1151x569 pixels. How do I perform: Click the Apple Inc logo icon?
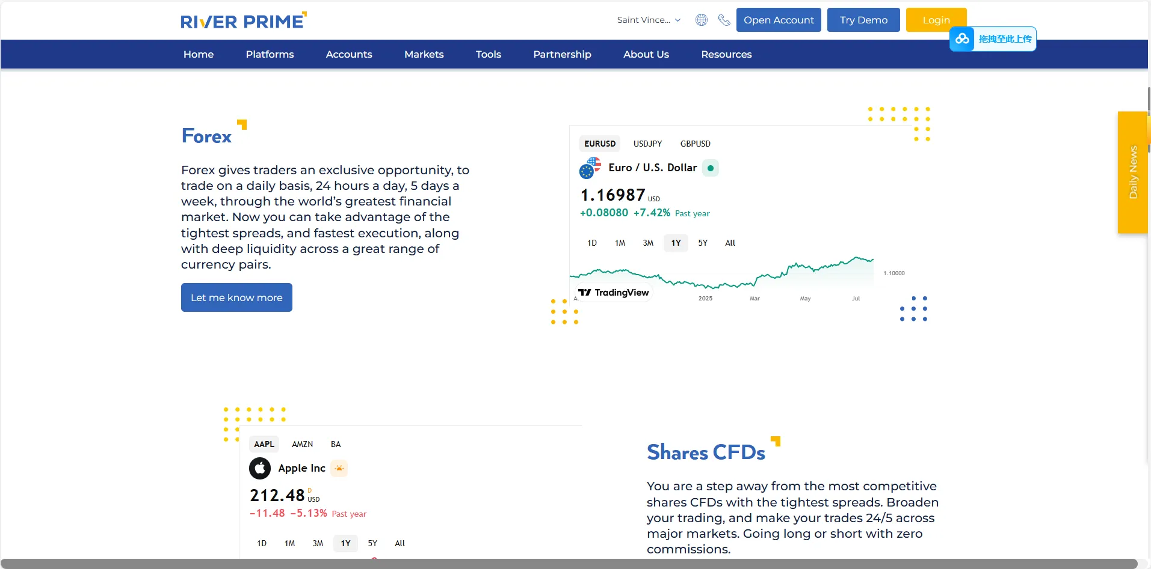[x=260, y=468]
